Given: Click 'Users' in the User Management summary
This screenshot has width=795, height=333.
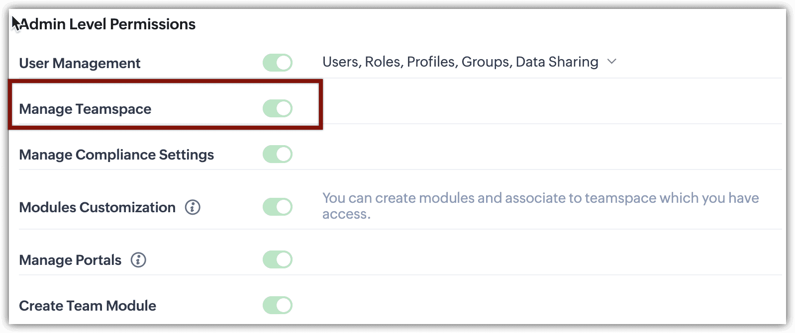Looking at the screenshot, I should [x=341, y=62].
